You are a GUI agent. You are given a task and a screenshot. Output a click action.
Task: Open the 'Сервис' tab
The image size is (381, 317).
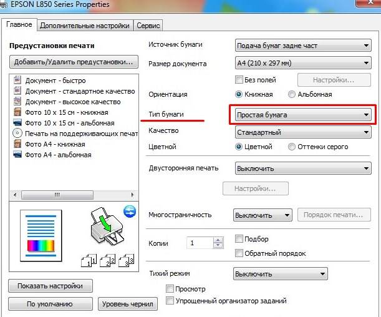(148, 26)
